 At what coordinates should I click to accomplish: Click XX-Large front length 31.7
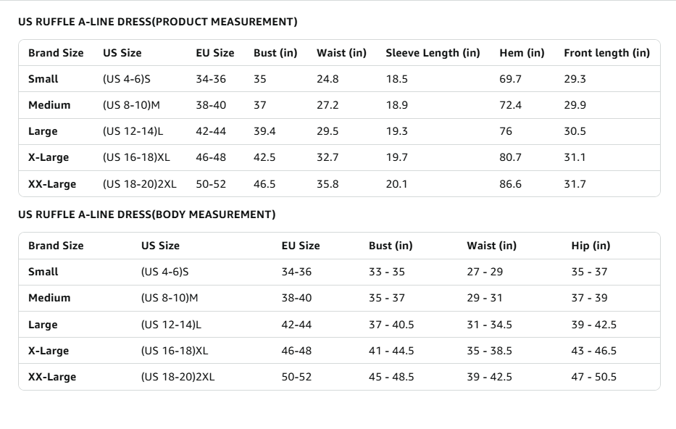pyautogui.click(x=575, y=184)
